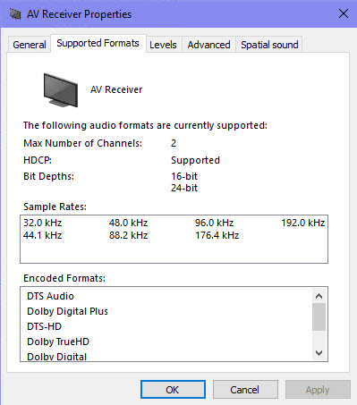Click the 96.0 kHz sample rate
The height and width of the screenshot is (405, 357).
click(x=214, y=223)
